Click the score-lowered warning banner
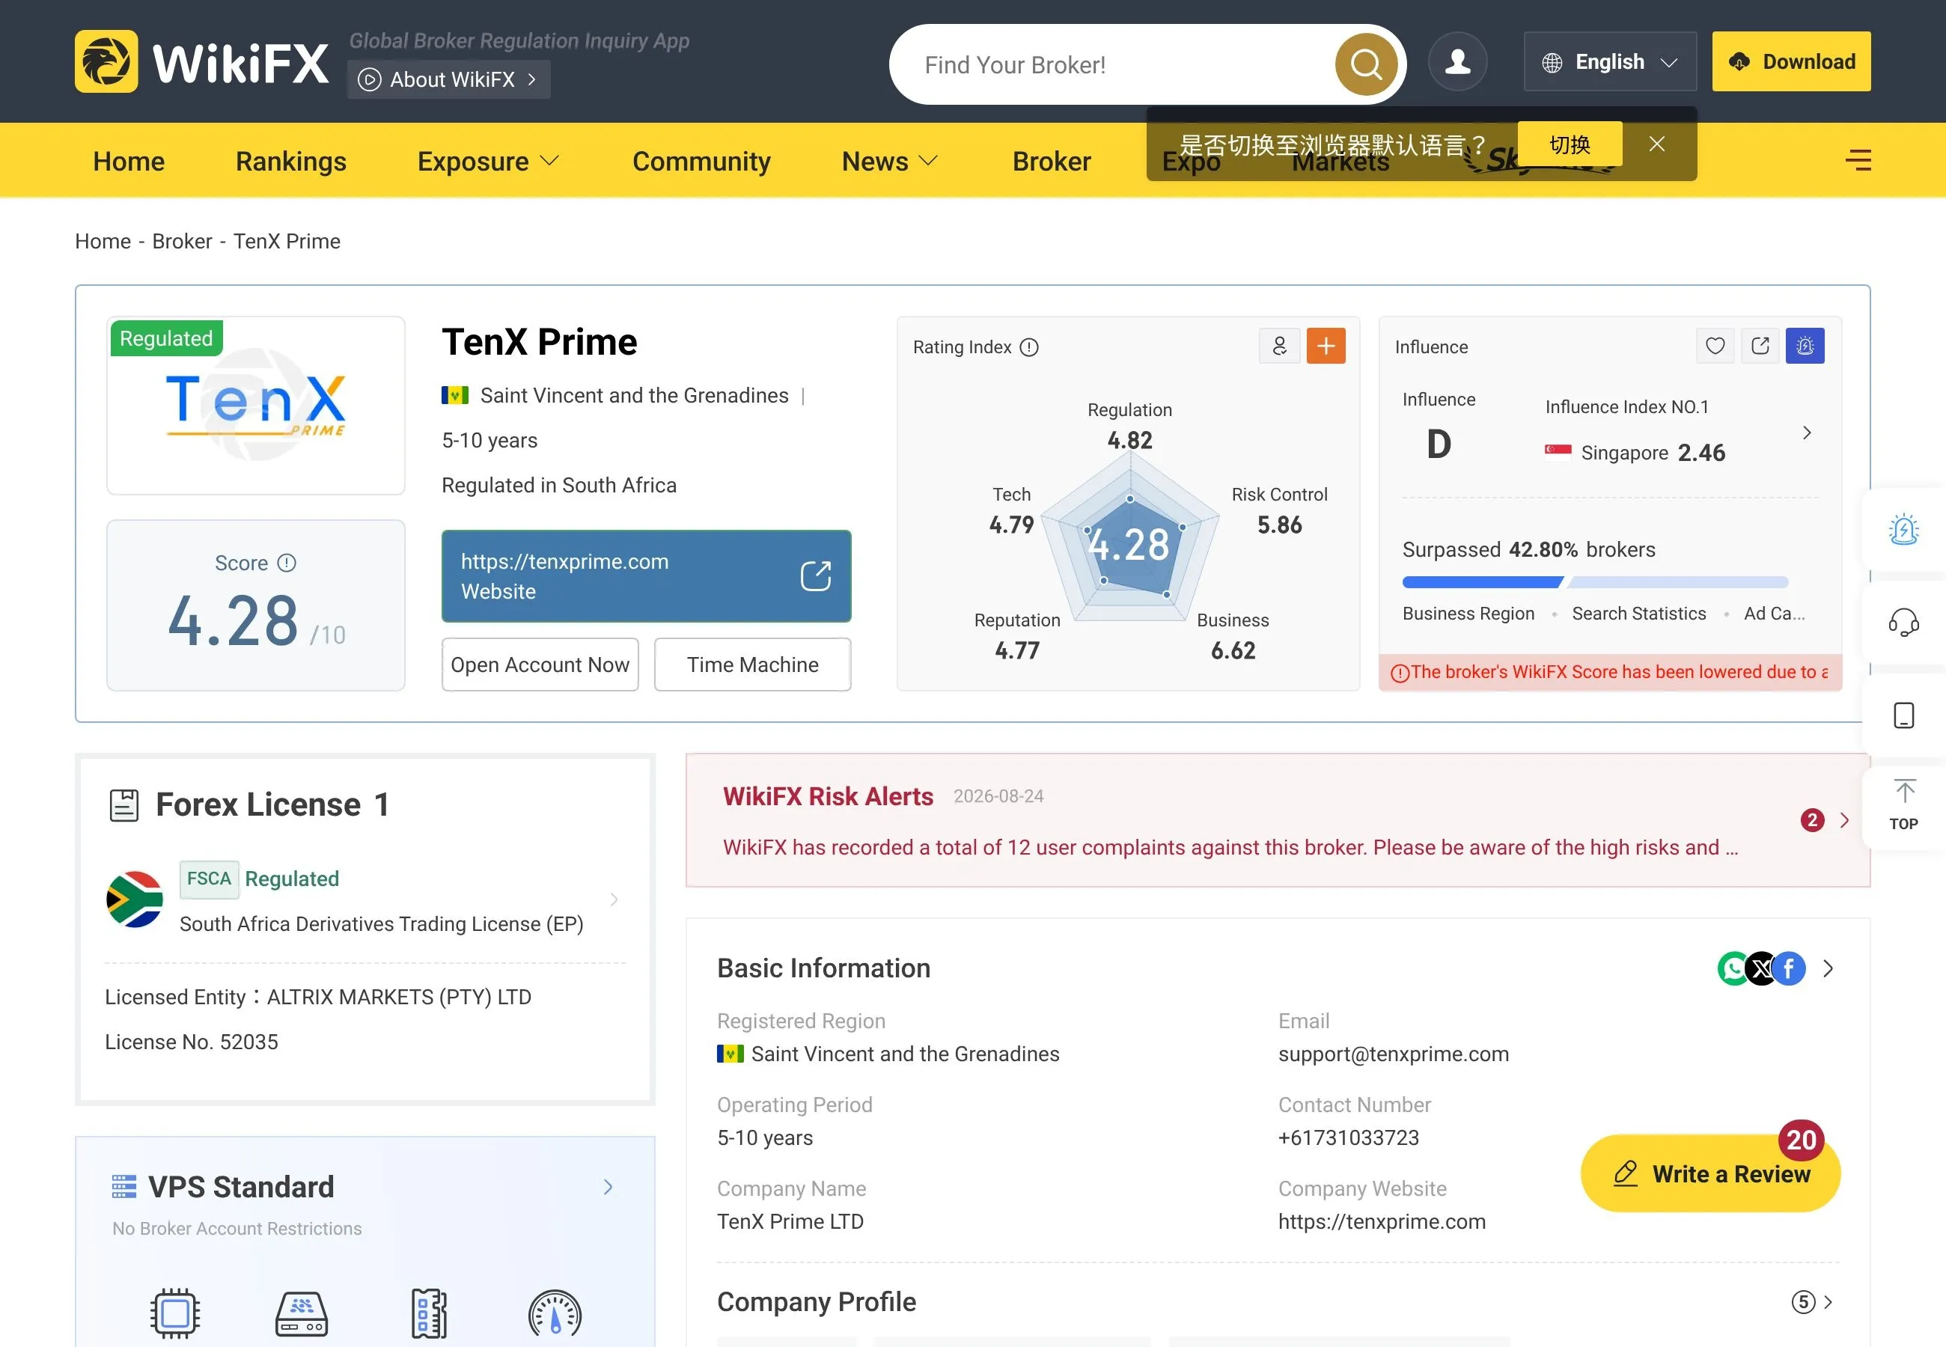This screenshot has width=1946, height=1347. coord(1610,673)
